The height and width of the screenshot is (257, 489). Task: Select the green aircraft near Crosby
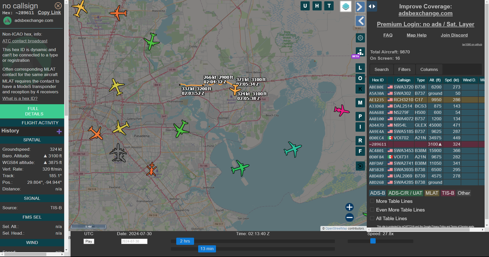click(x=152, y=41)
